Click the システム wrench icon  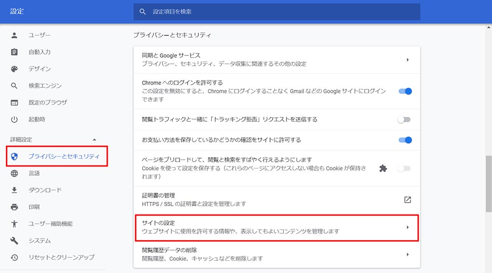(14, 241)
